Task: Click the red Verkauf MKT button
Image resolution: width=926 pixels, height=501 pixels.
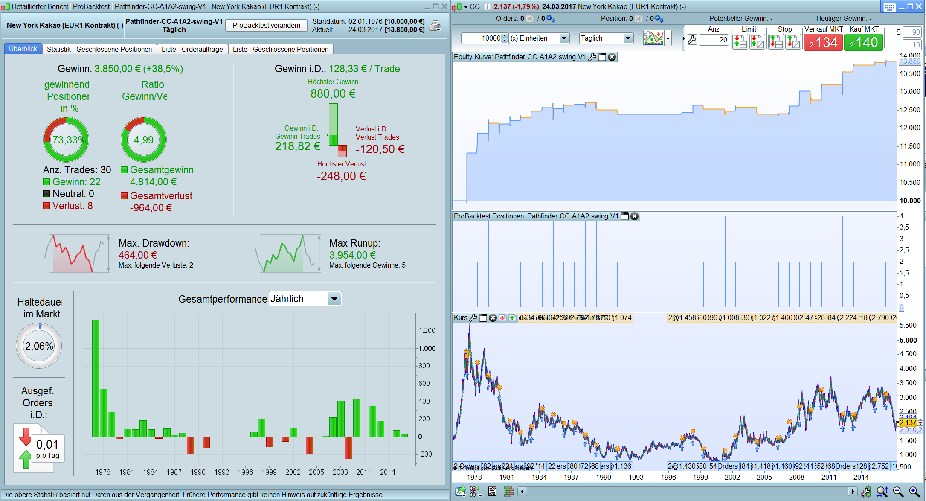Action: click(x=823, y=42)
